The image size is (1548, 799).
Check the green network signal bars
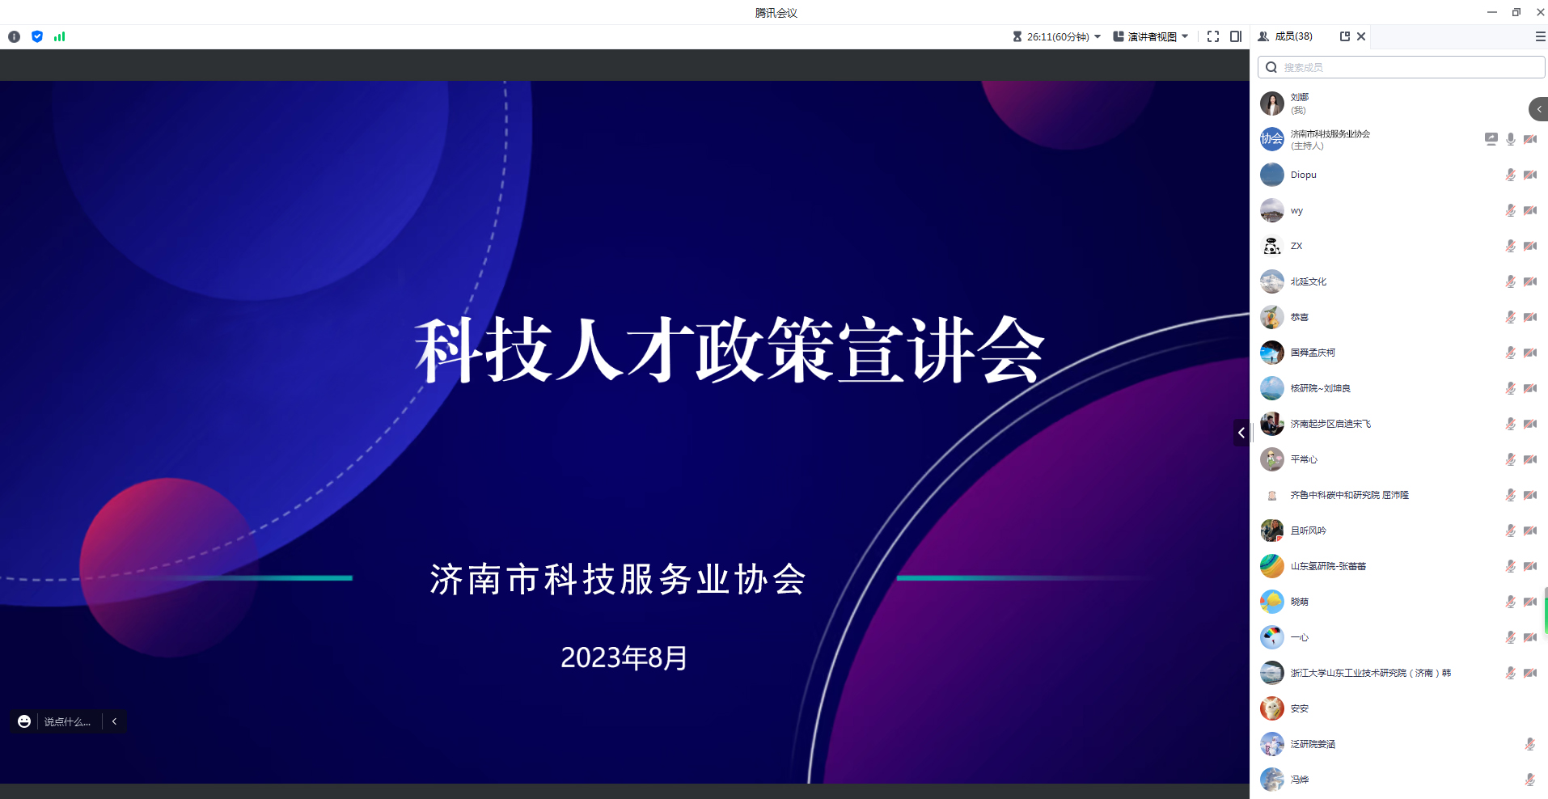pos(59,36)
